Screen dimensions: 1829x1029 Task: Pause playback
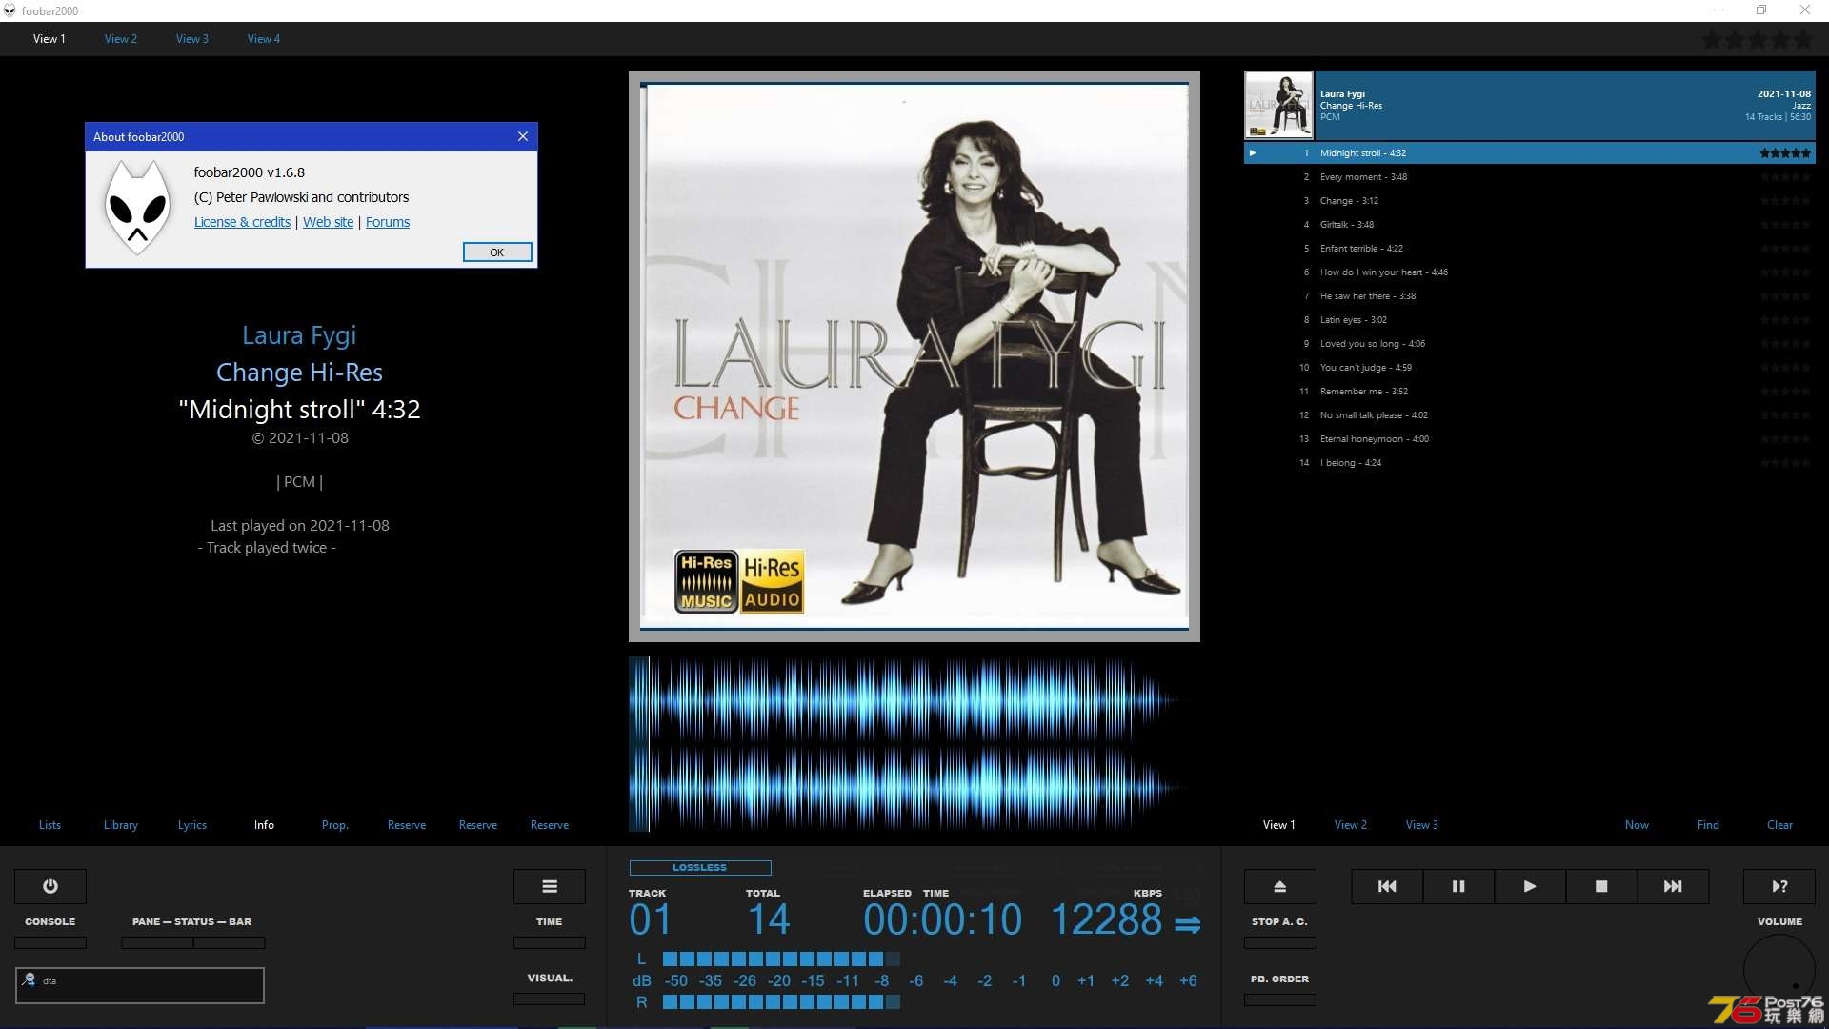[1458, 886]
